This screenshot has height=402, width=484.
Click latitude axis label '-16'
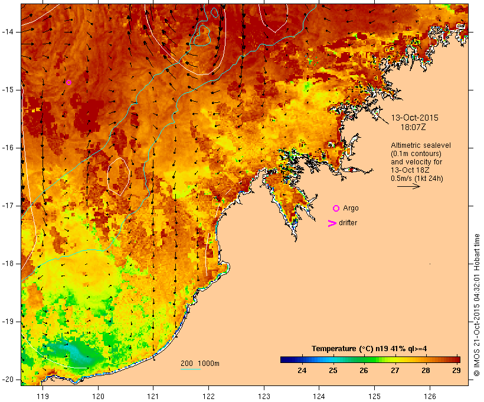point(7,148)
